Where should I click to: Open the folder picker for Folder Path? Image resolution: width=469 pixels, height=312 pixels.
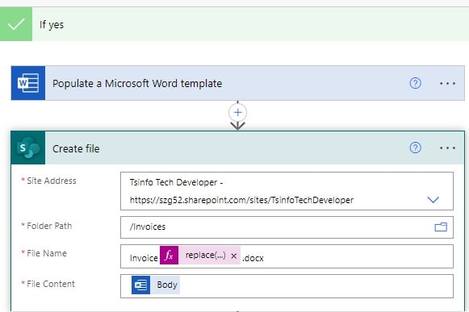point(441,227)
